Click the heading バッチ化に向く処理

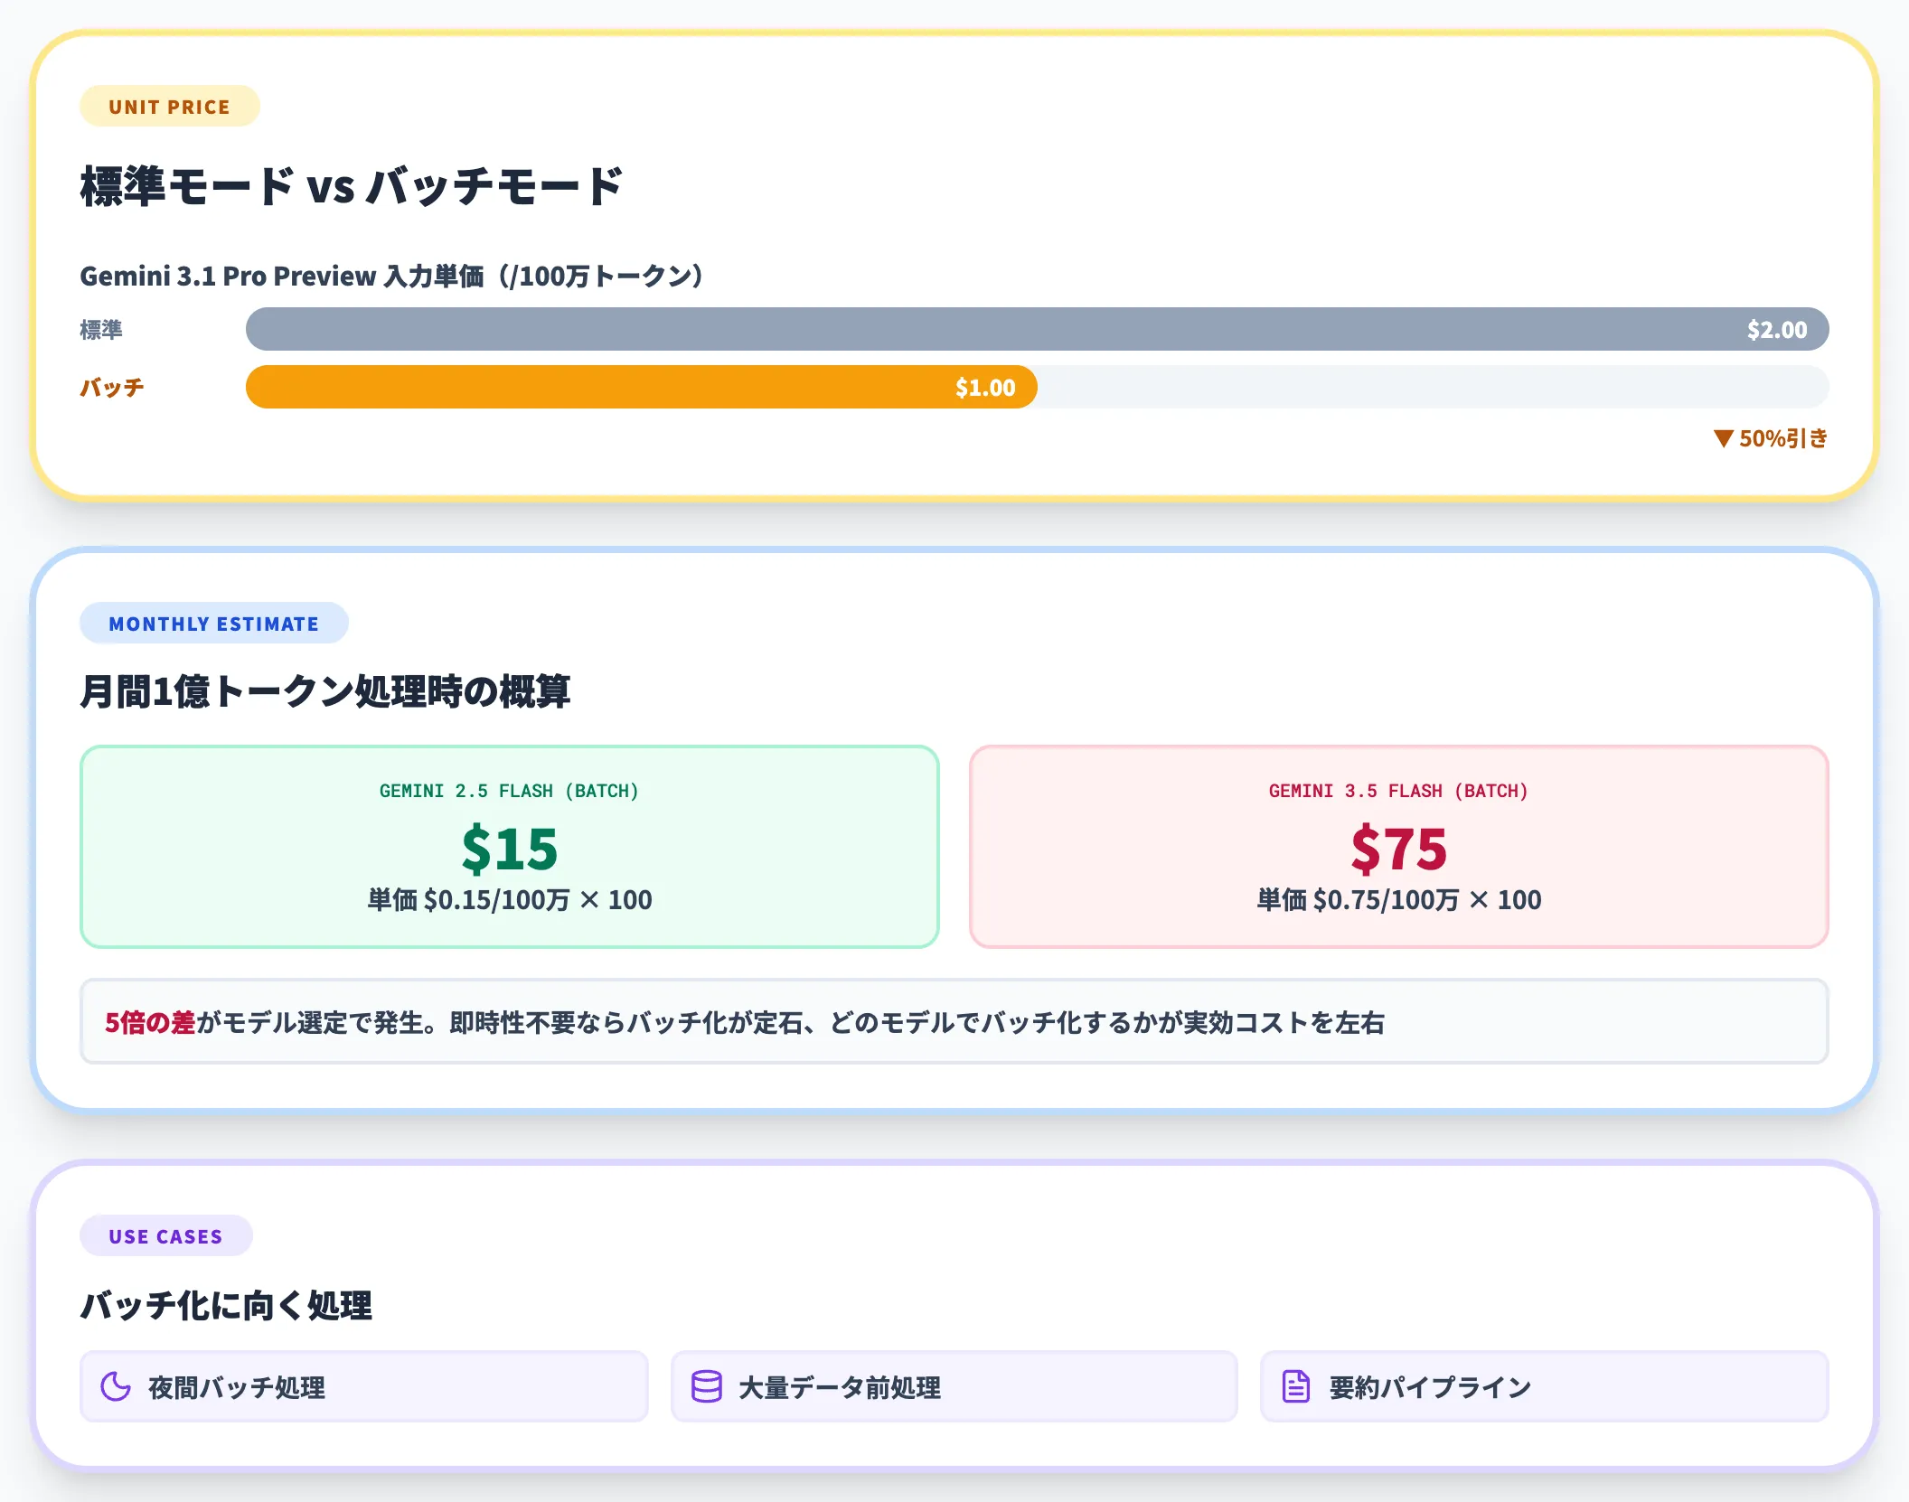pos(226,1305)
